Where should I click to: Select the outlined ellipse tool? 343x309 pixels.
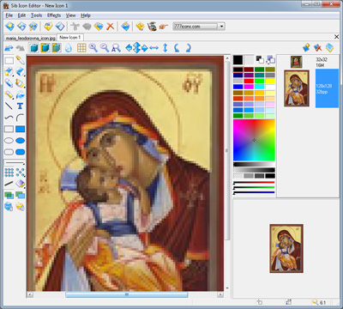(9, 141)
